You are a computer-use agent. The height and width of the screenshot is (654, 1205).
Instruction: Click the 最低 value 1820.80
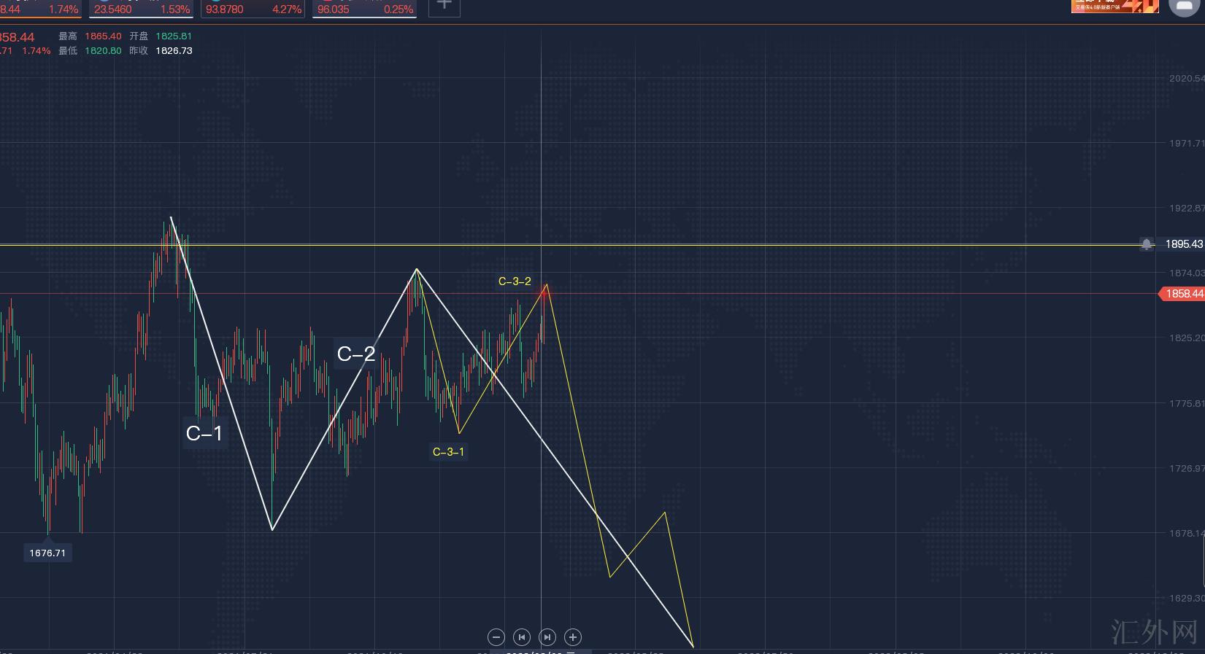[x=103, y=50]
